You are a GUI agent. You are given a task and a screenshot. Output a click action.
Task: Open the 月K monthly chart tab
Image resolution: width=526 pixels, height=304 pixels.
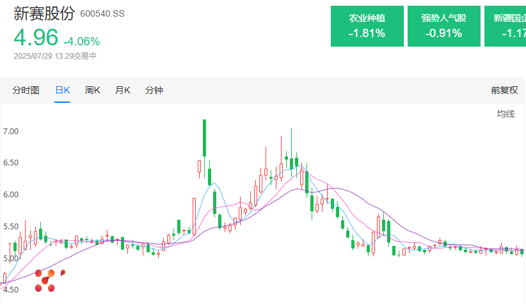click(x=122, y=90)
